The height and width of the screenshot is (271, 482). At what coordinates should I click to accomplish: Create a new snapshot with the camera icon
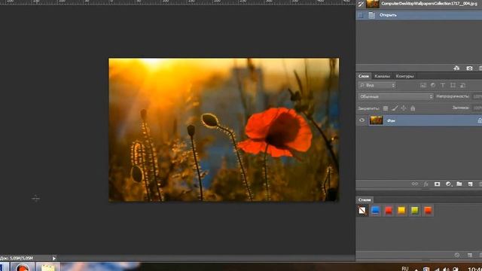pos(469,69)
